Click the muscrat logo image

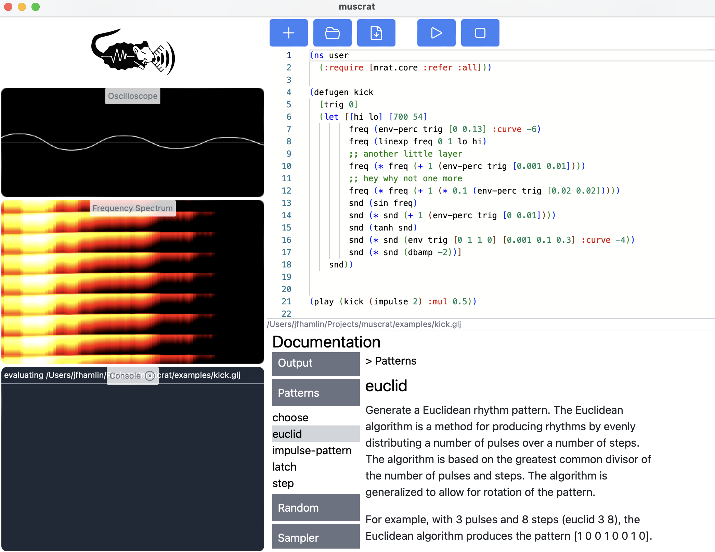pyautogui.click(x=133, y=52)
